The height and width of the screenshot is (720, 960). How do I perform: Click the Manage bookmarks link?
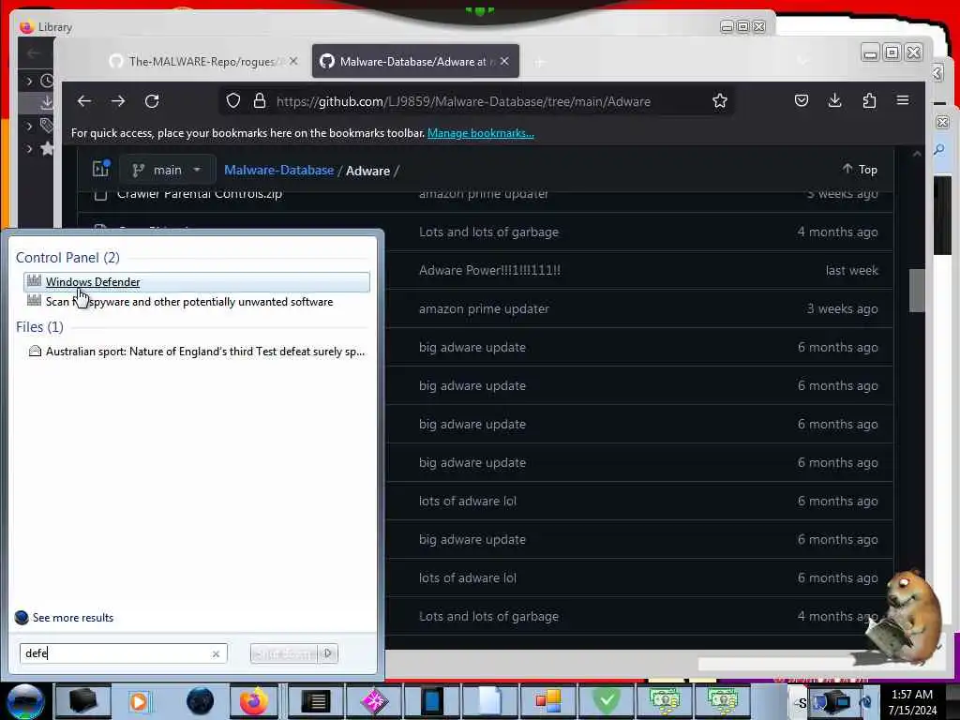pyautogui.click(x=481, y=133)
